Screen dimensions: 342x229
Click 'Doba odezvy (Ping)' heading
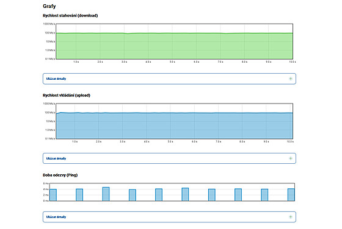[x=60, y=175]
